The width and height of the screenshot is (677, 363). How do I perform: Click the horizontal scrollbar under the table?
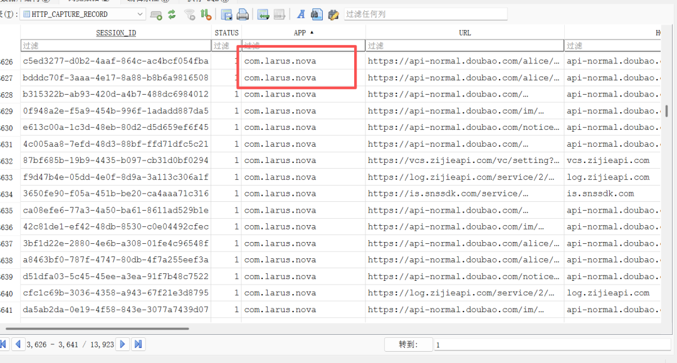click(x=97, y=329)
